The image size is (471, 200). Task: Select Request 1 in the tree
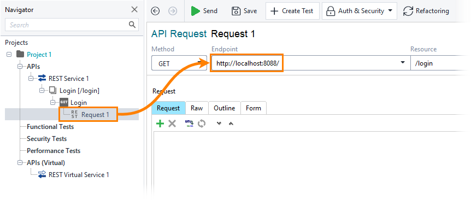95,114
